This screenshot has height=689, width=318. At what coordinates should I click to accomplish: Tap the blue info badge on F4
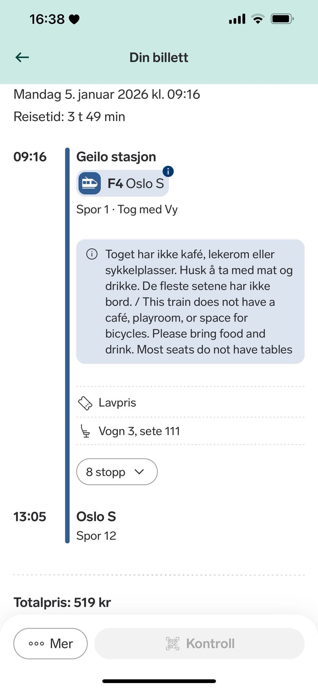168,172
